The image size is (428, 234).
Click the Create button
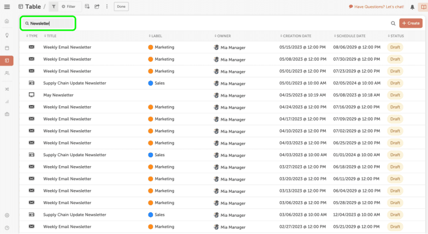pyautogui.click(x=411, y=23)
